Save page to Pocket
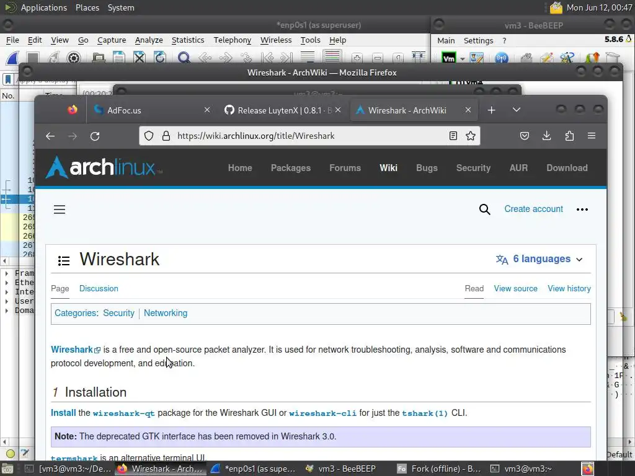Image resolution: width=635 pixels, height=476 pixels. 525,136
